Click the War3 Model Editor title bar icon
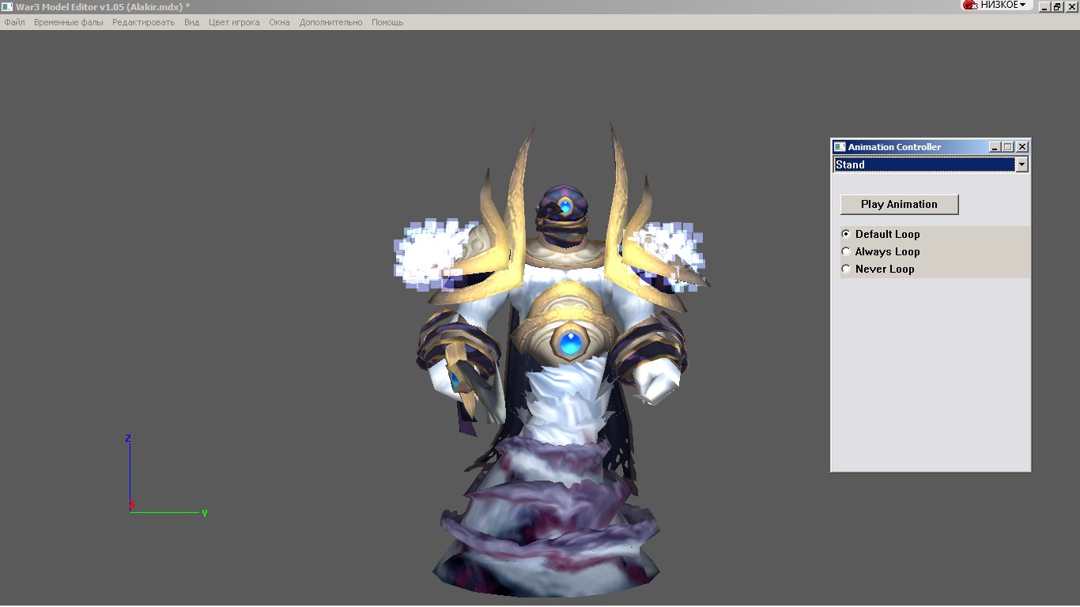Image resolution: width=1080 pixels, height=607 pixels. pos(7,6)
